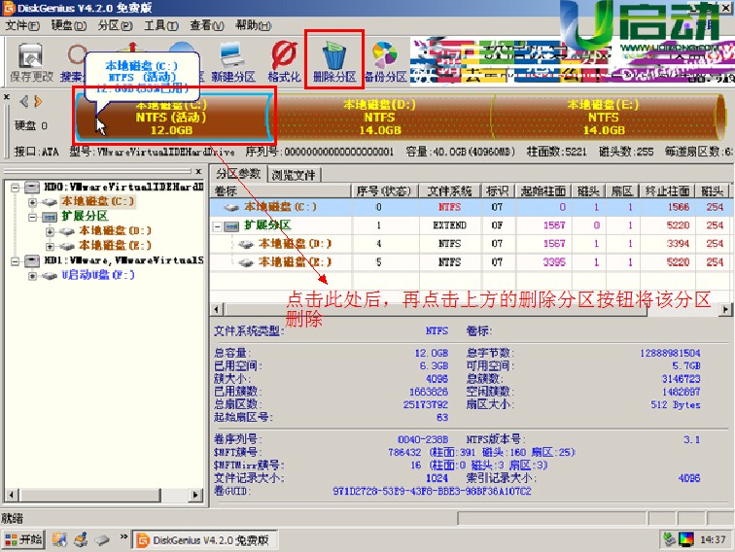Select 本地磁盘(D:) row in partition table
This screenshot has width=735, height=552.
[x=471, y=244]
